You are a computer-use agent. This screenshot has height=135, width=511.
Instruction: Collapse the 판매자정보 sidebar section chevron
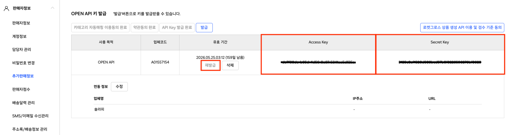(53, 8)
